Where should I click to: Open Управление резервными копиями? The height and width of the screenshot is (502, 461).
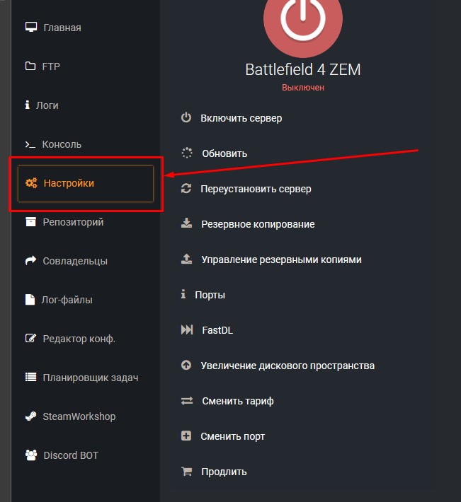coord(281,259)
